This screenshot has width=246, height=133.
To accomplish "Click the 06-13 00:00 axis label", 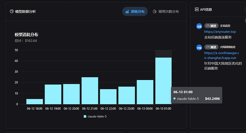I will point(145,108).
